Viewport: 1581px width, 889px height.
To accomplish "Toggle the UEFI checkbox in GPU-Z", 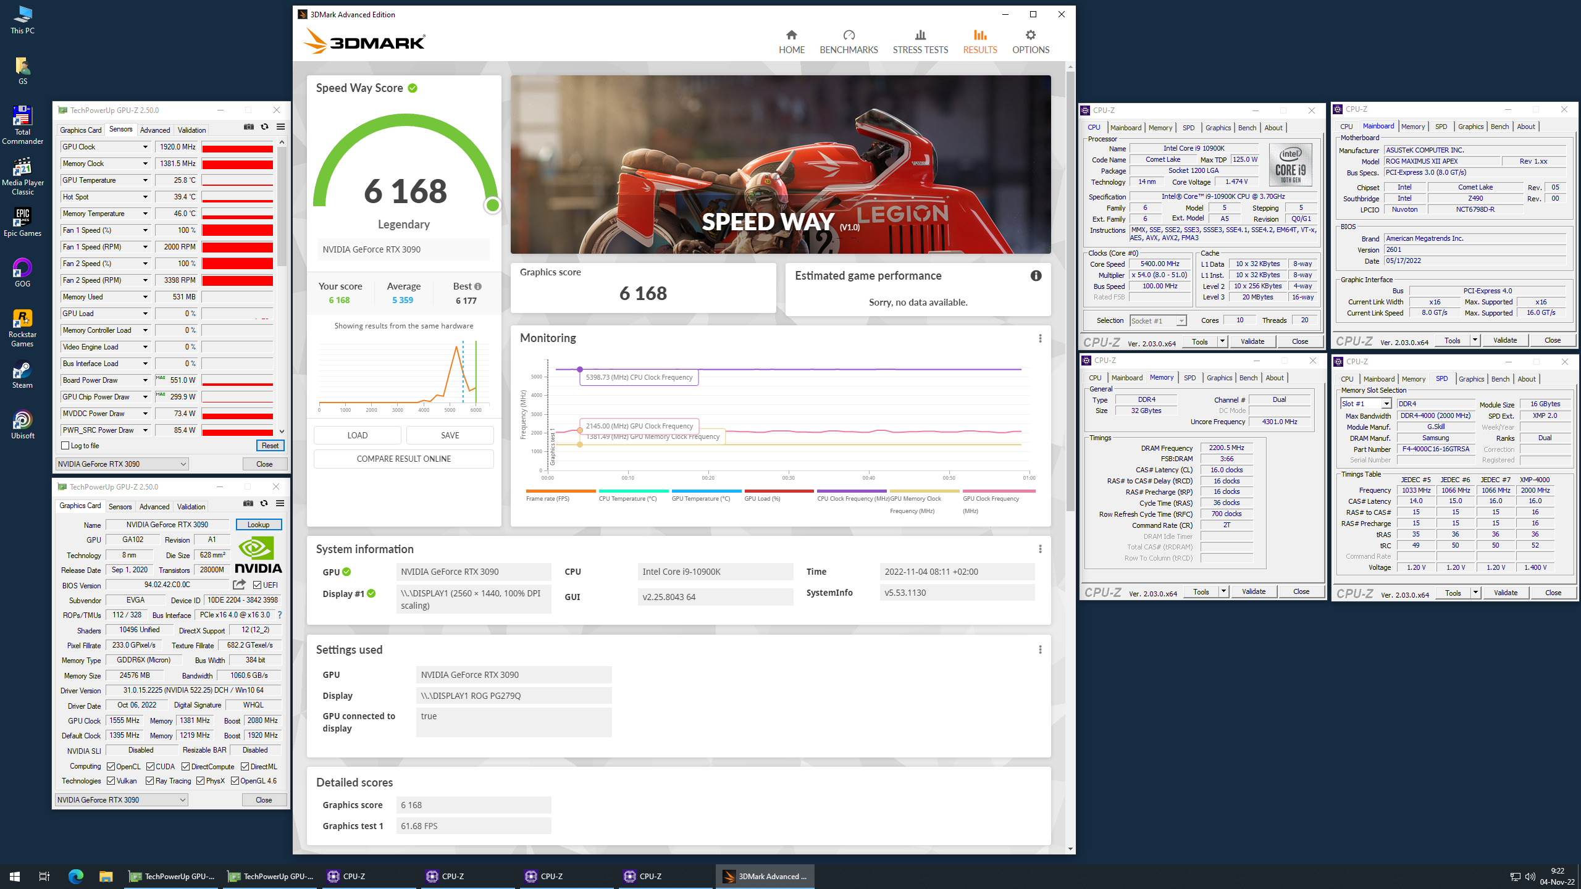I will click(x=258, y=585).
